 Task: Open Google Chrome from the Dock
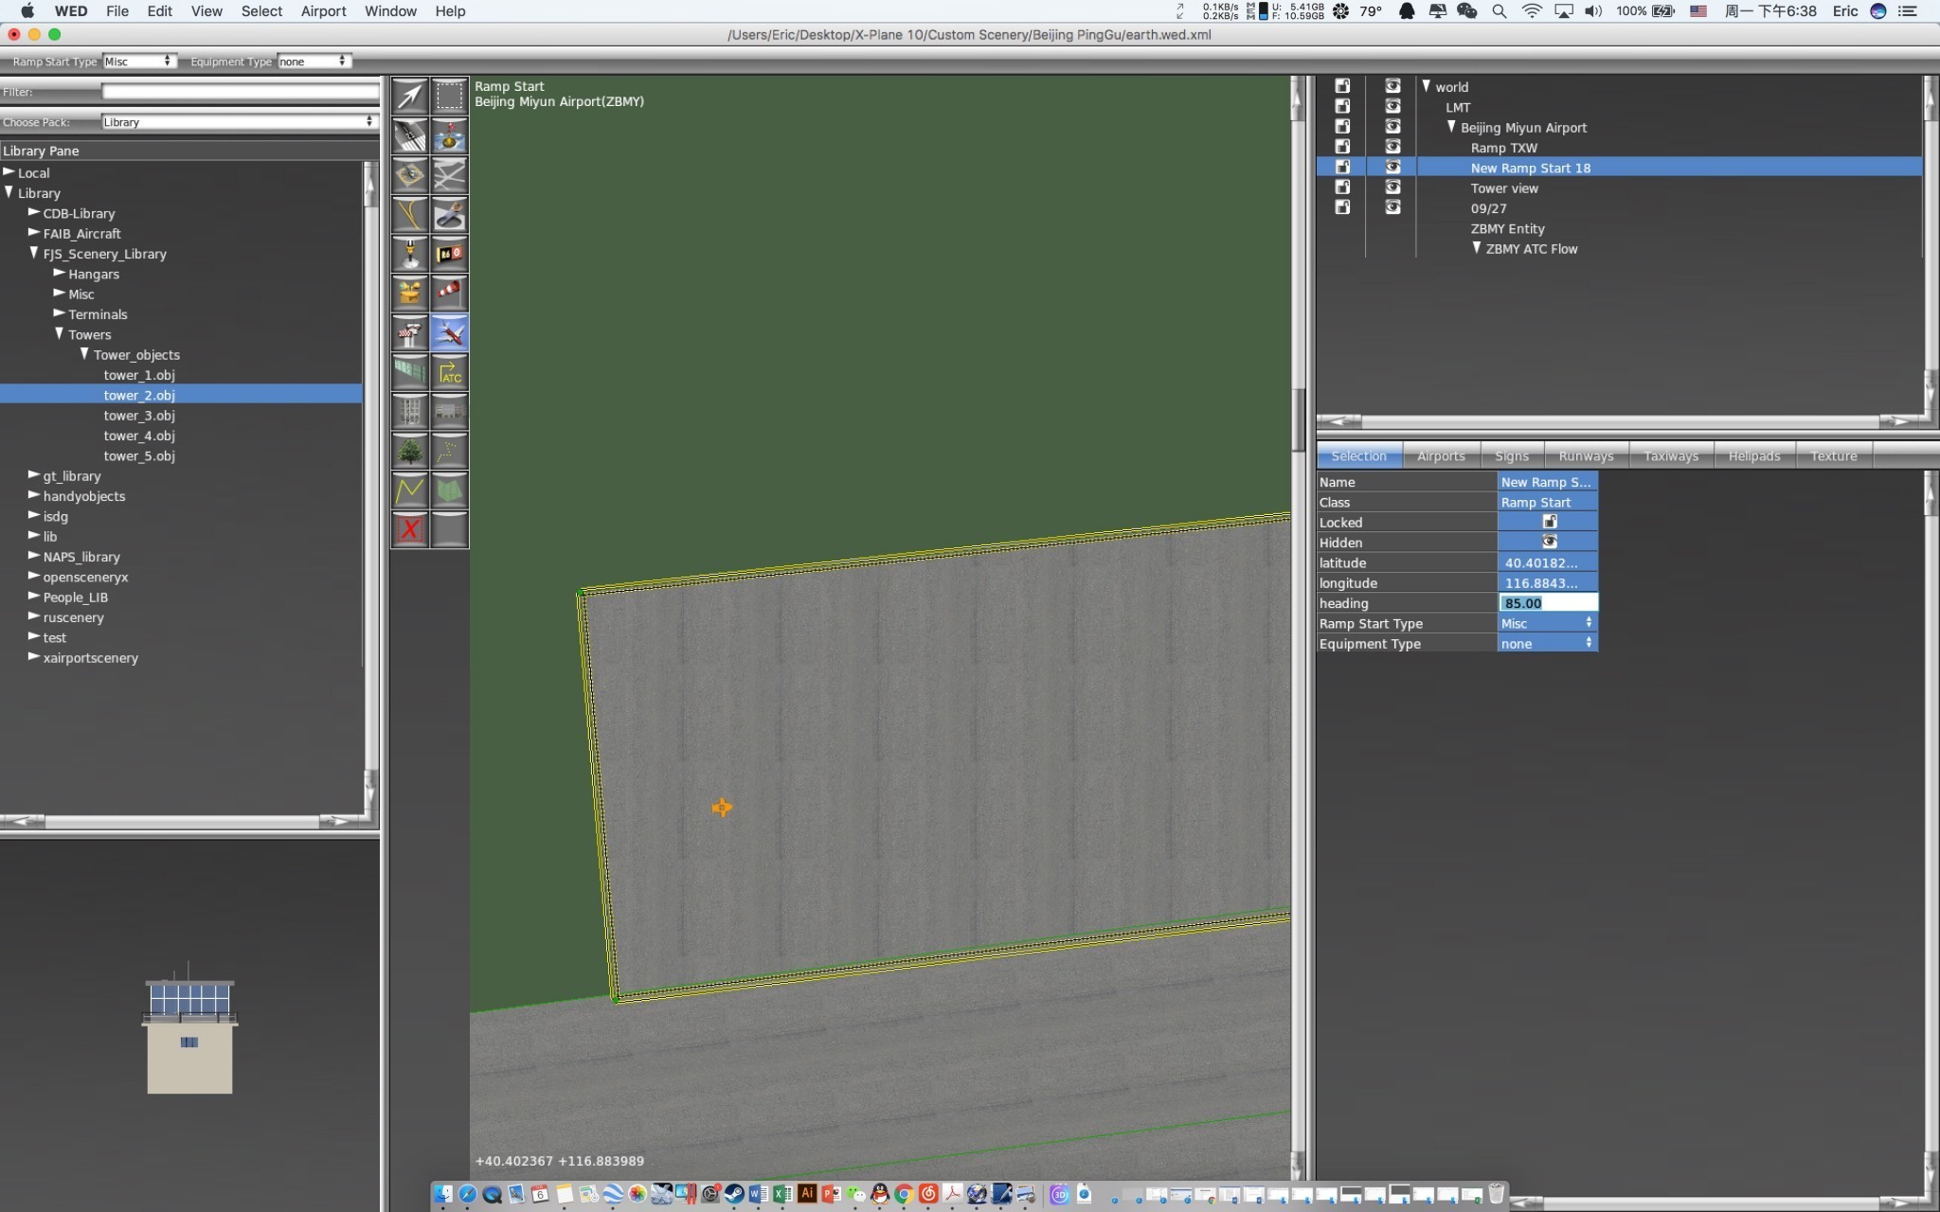click(904, 1194)
